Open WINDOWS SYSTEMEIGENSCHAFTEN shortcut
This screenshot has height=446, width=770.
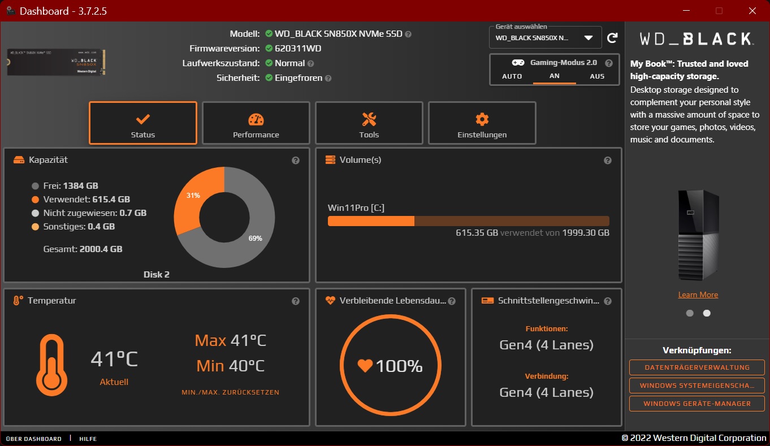697,386
